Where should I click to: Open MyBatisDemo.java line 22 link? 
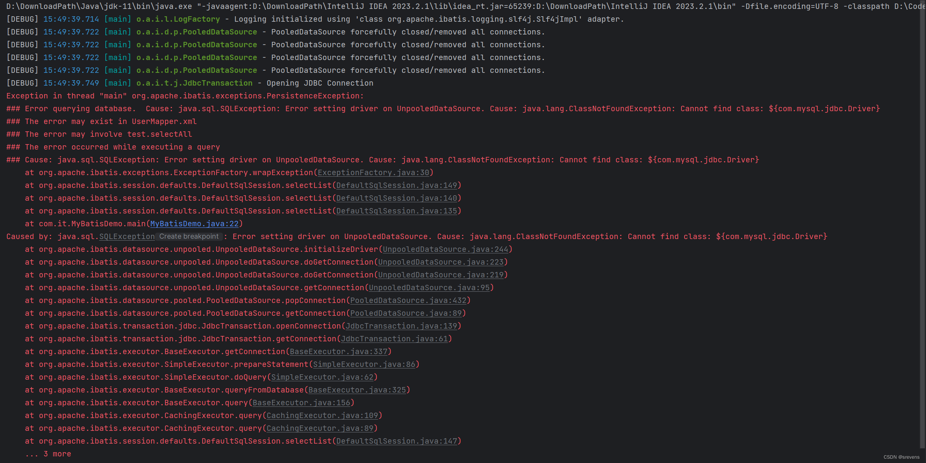[194, 224]
